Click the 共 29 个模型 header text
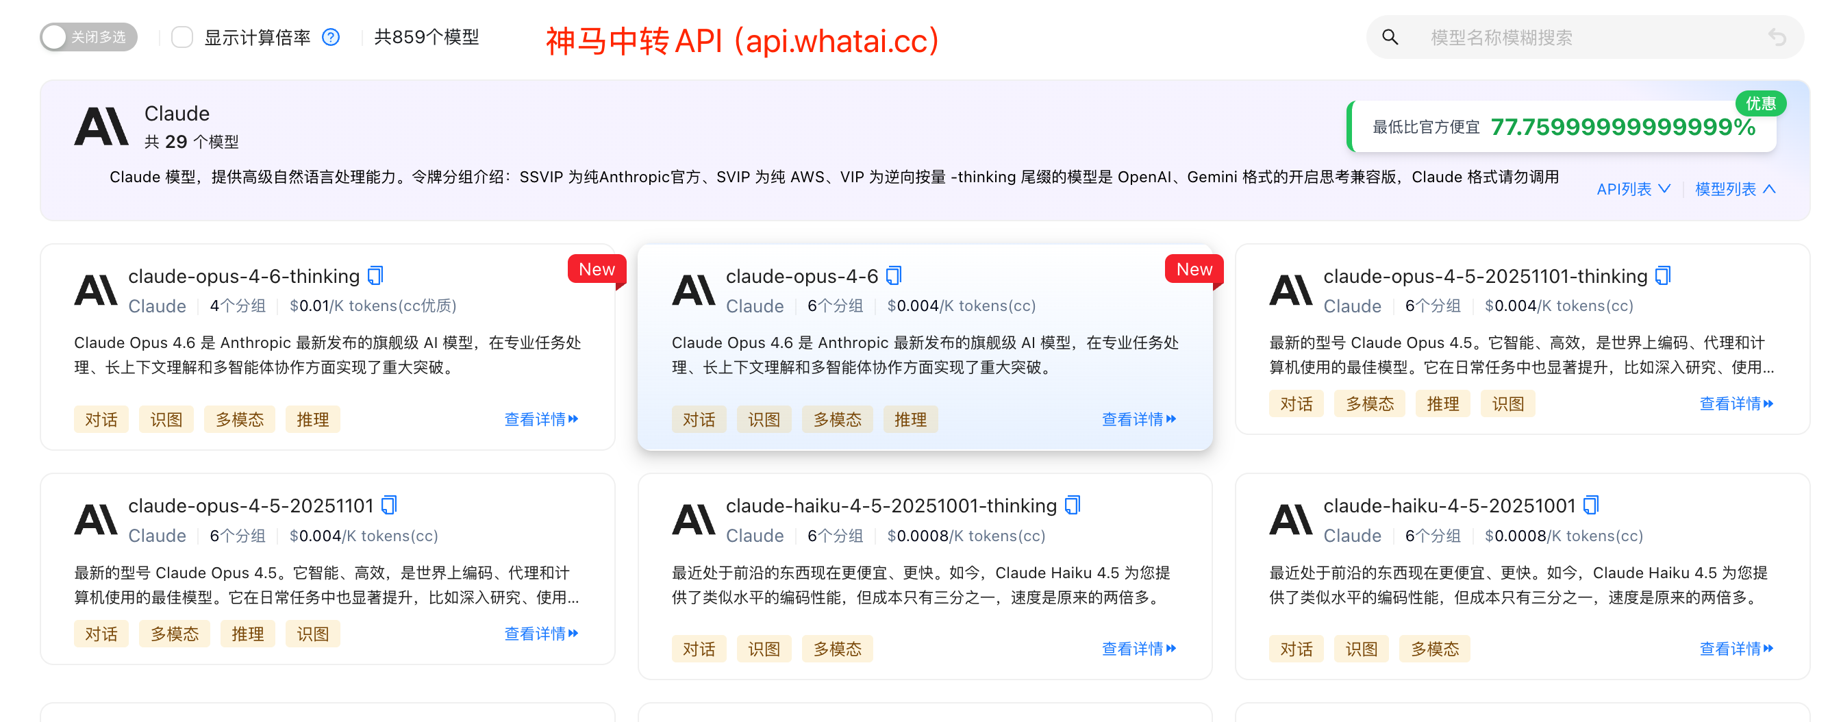This screenshot has height=722, width=1841. click(192, 142)
